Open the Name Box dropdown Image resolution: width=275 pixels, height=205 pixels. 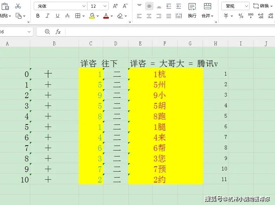[x=29, y=32]
